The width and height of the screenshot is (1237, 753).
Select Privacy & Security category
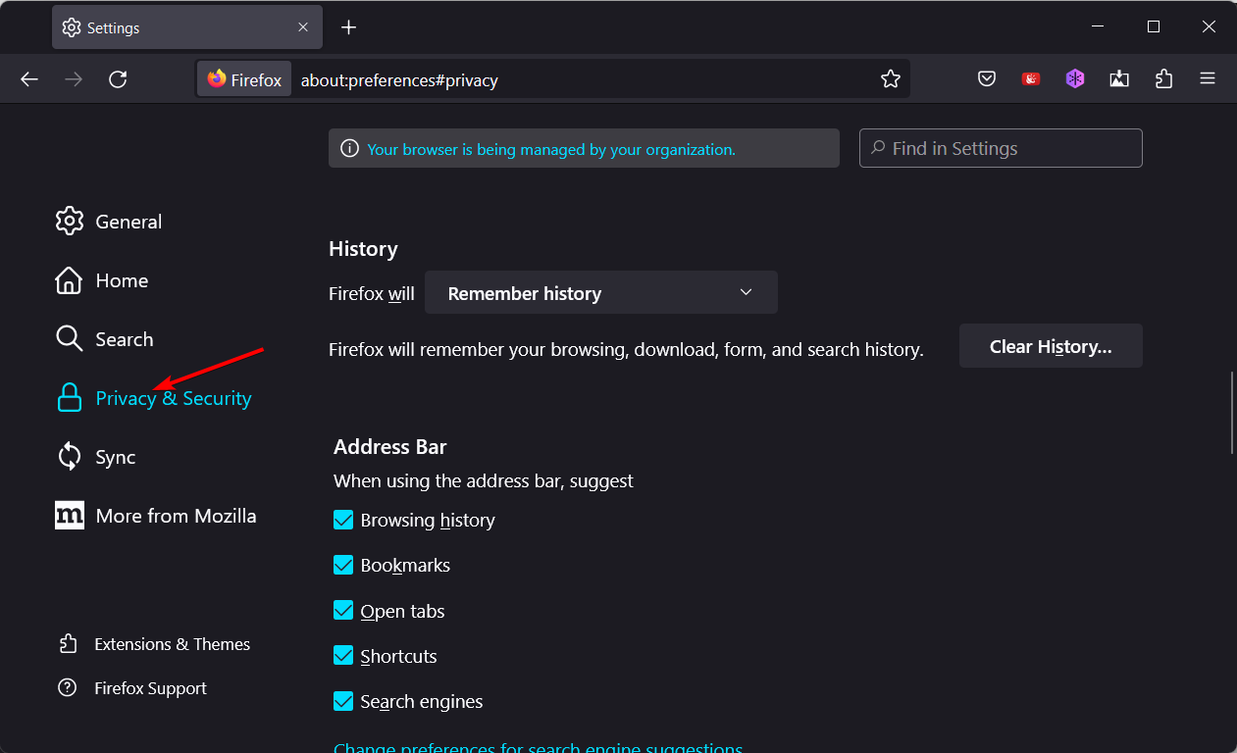pyautogui.click(x=154, y=398)
